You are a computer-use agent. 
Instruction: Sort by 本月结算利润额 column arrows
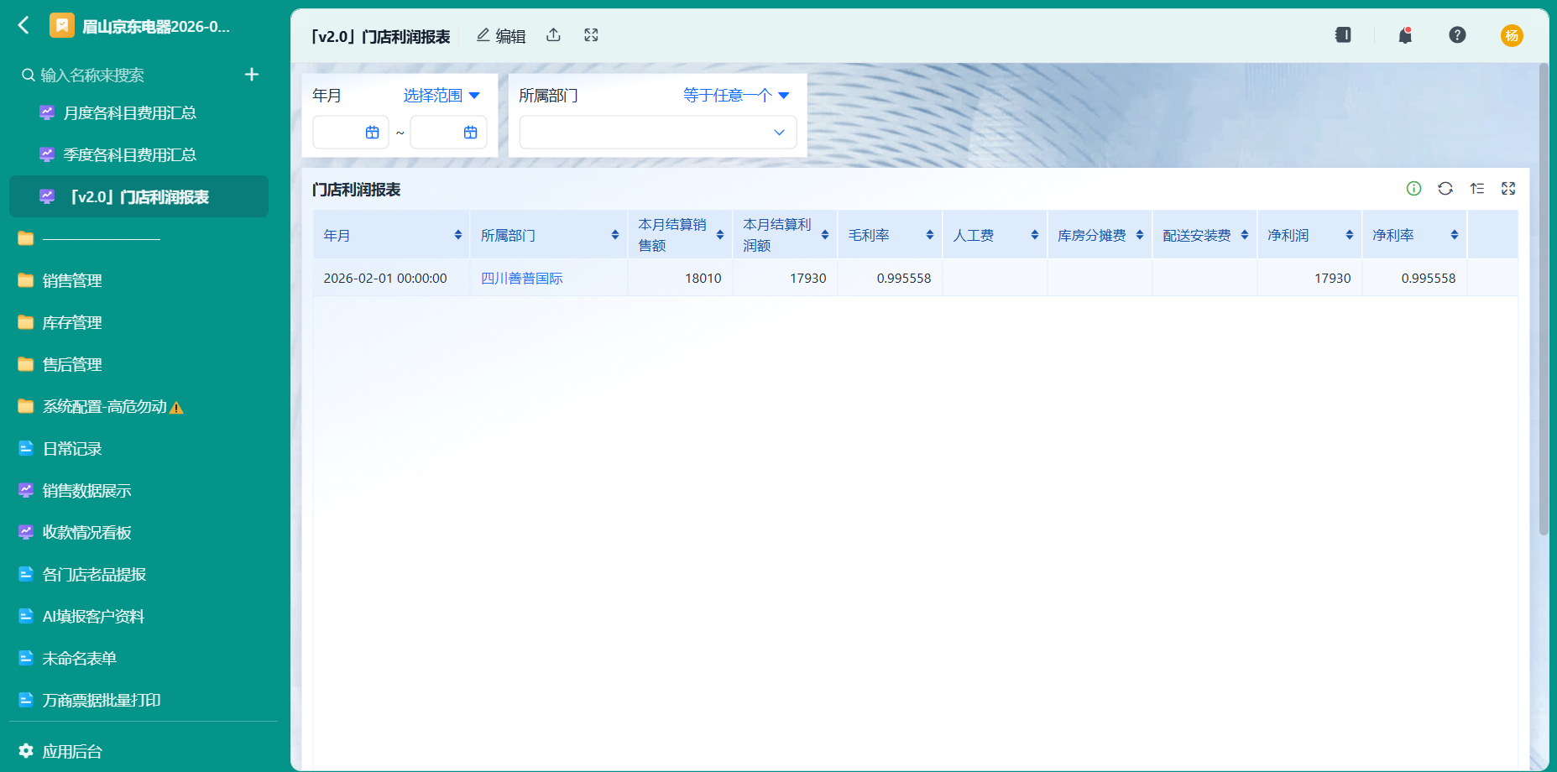825,235
